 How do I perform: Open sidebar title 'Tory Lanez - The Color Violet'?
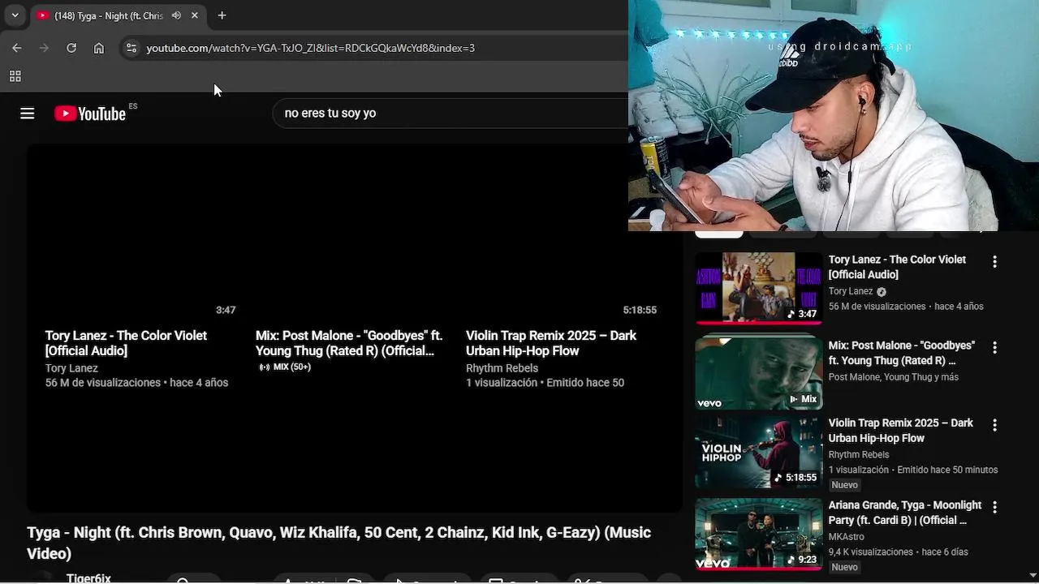pyautogui.click(x=897, y=267)
